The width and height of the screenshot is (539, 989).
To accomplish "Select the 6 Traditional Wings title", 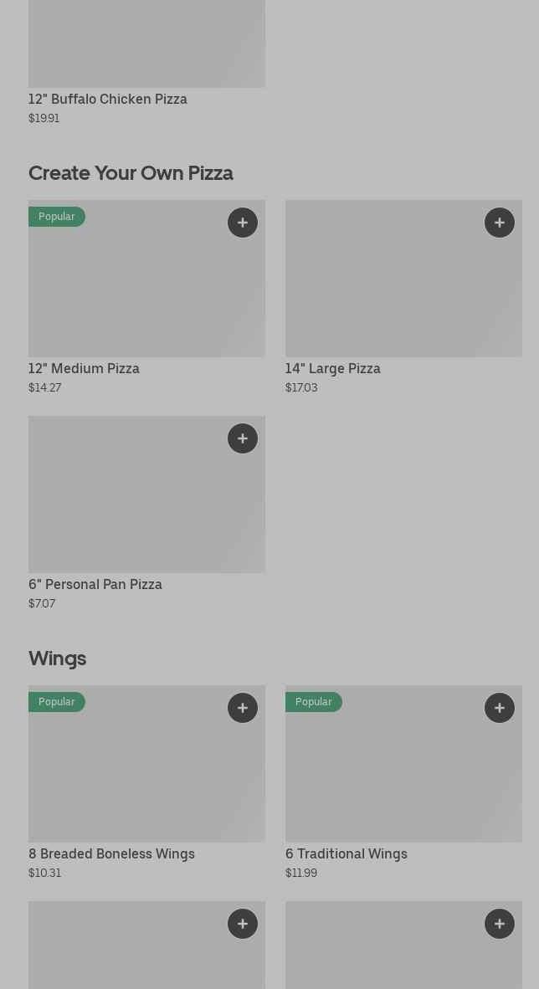I will 346,853.
